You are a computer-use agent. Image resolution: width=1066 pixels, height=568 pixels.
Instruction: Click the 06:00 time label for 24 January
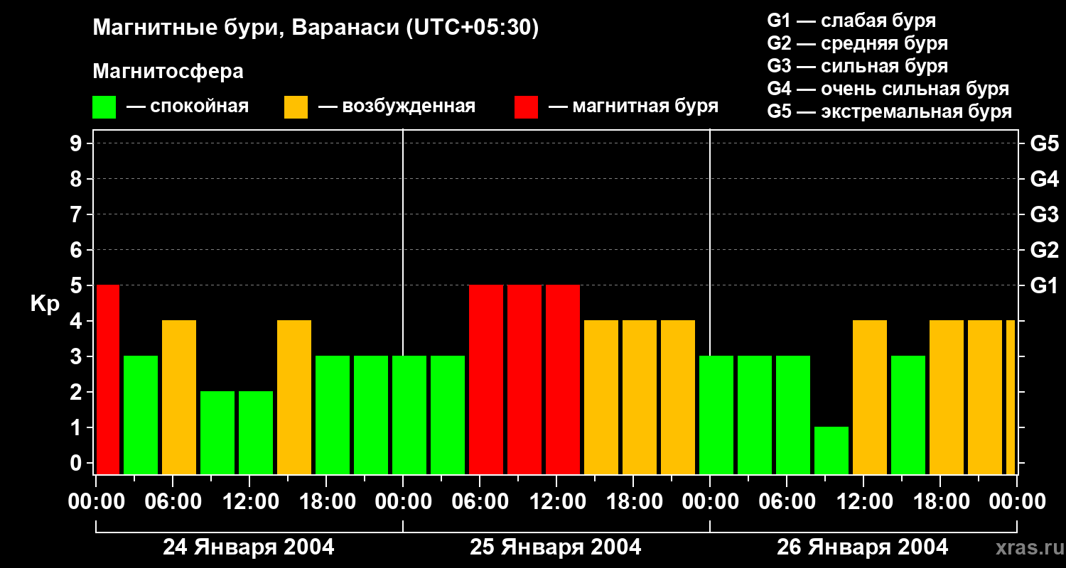[173, 501]
